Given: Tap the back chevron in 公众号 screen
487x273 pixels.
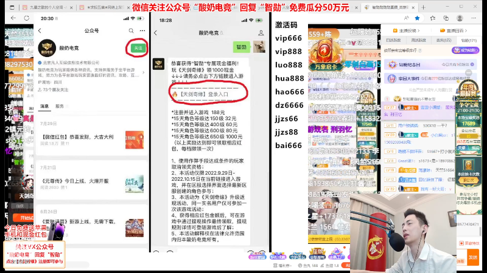Looking at the screenshot, I should (40, 31).
